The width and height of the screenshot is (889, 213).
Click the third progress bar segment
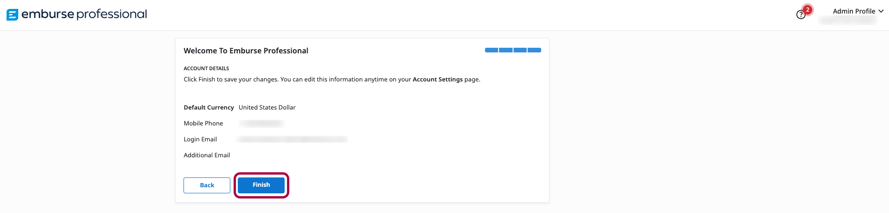point(520,50)
